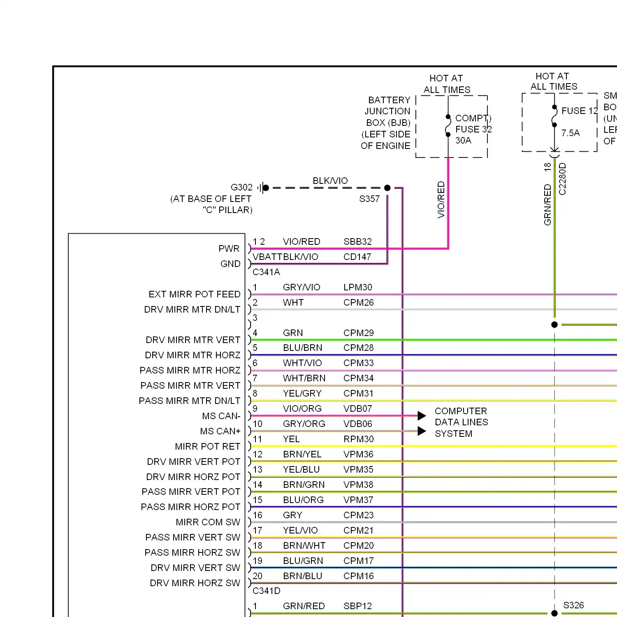
Task: Select the DRV MIRR MTR VERT label
Action: (x=193, y=340)
